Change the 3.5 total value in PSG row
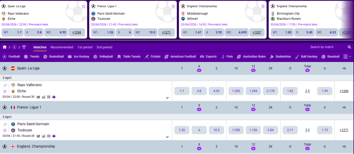The width and height of the screenshot is (354, 154). click(x=307, y=130)
